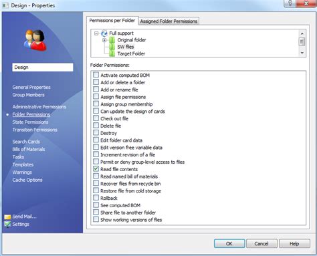
Task: Check the Destroy permission box
Action: (x=96, y=132)
